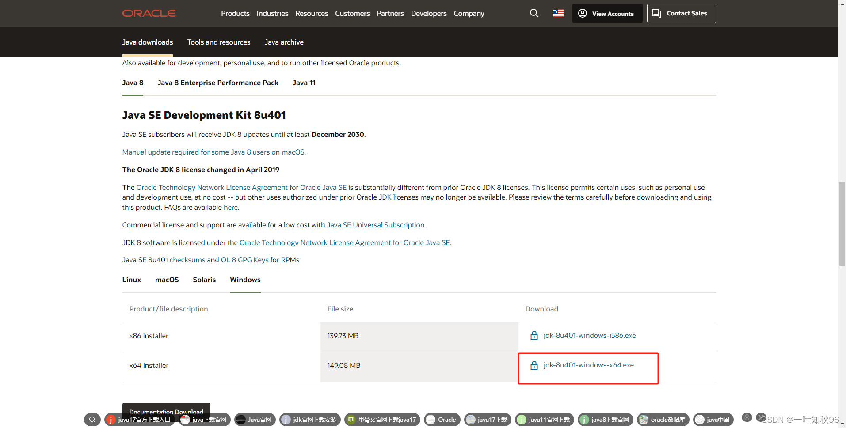Open the oracle数据库 suggestion chip
This screenshot has width=846, height=428.
pos(663,420)
